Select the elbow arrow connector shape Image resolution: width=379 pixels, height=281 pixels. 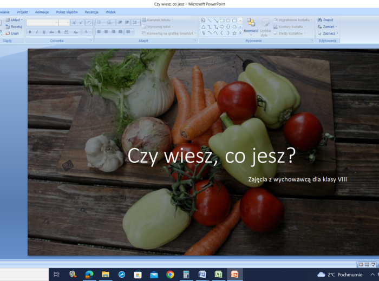(215, 27)
